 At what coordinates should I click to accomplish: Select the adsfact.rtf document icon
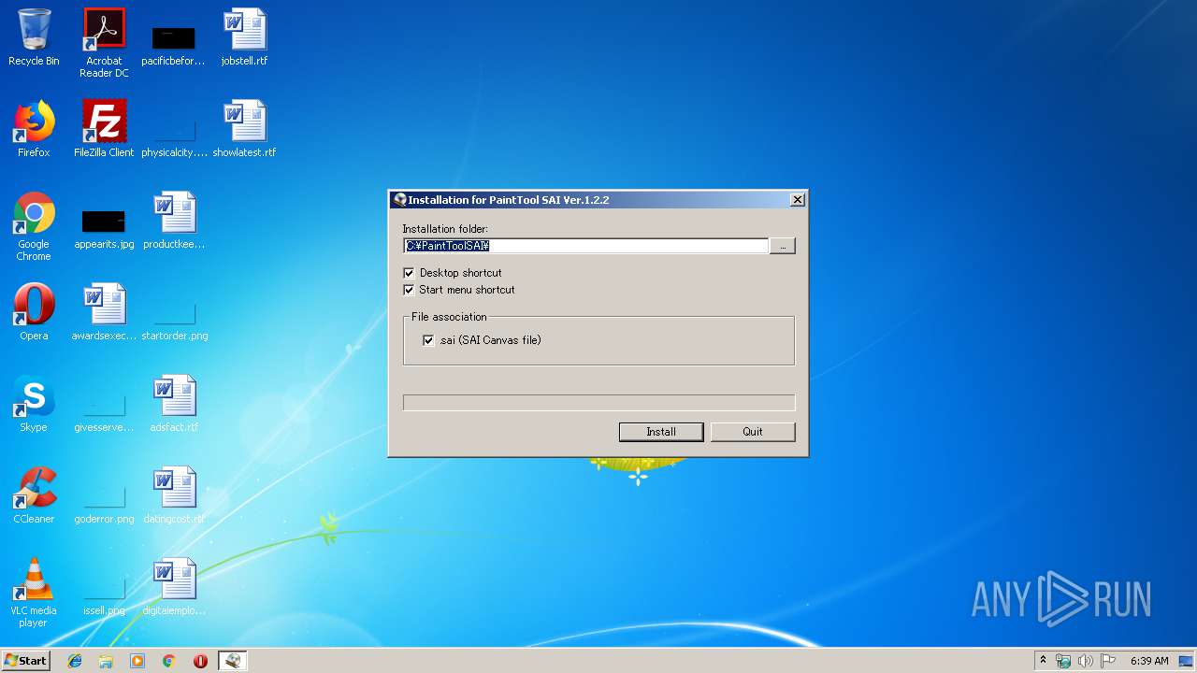tap(174, 404)
